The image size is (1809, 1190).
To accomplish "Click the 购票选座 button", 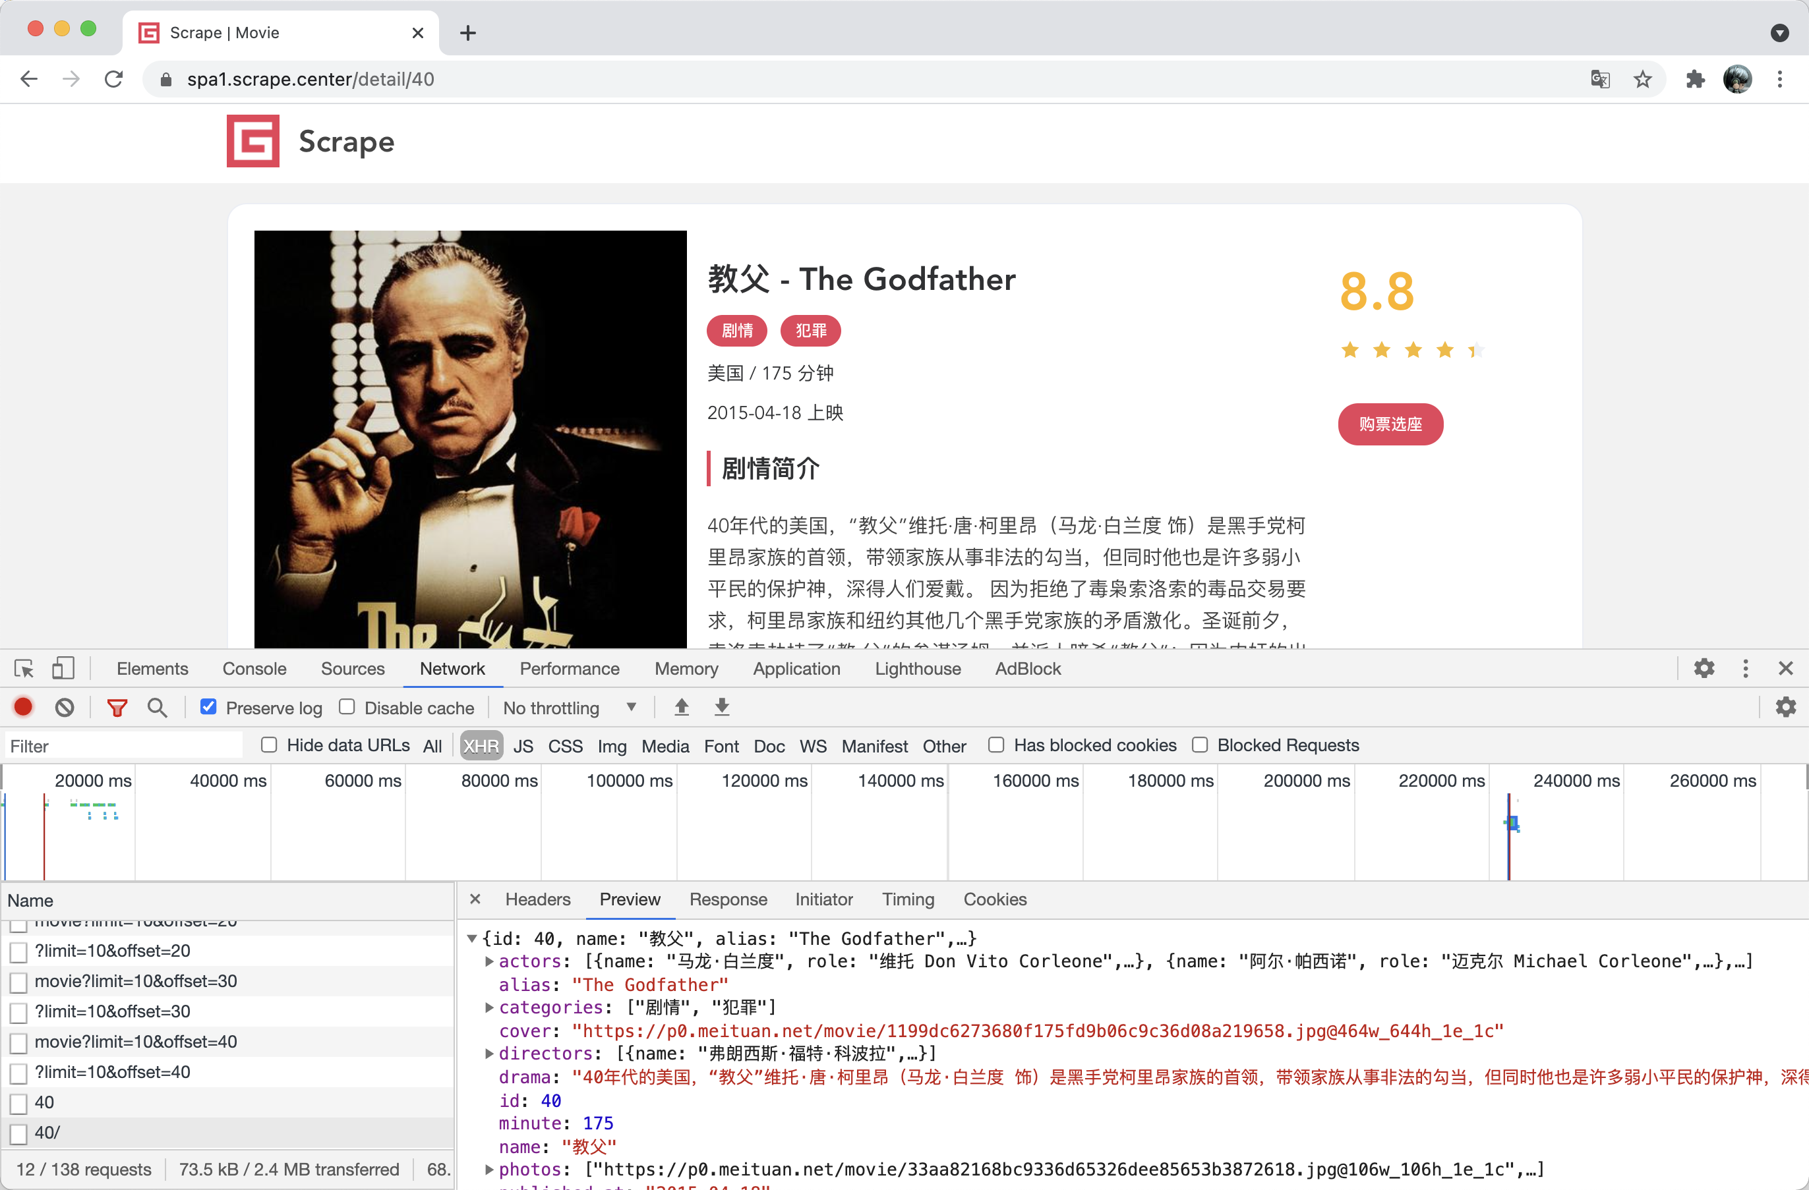I will pos(1390,424).
